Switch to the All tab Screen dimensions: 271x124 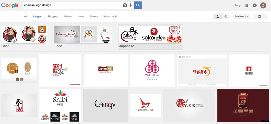tap(26, 17)
